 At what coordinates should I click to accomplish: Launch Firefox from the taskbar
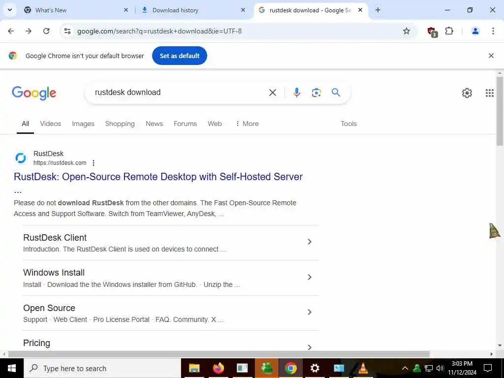coord(218,368)
